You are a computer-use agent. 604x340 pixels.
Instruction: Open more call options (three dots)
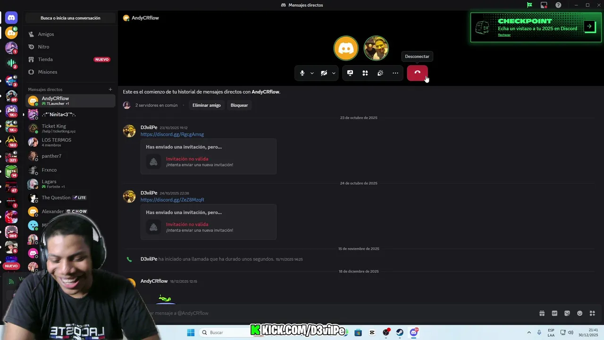tap(395, 73)
